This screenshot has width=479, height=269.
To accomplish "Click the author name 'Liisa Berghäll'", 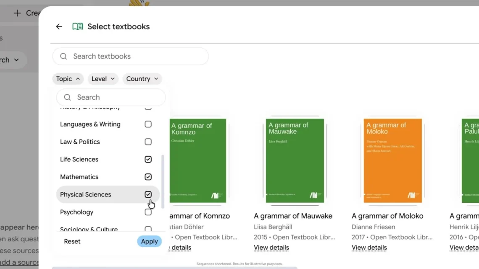I will [273, 227].
